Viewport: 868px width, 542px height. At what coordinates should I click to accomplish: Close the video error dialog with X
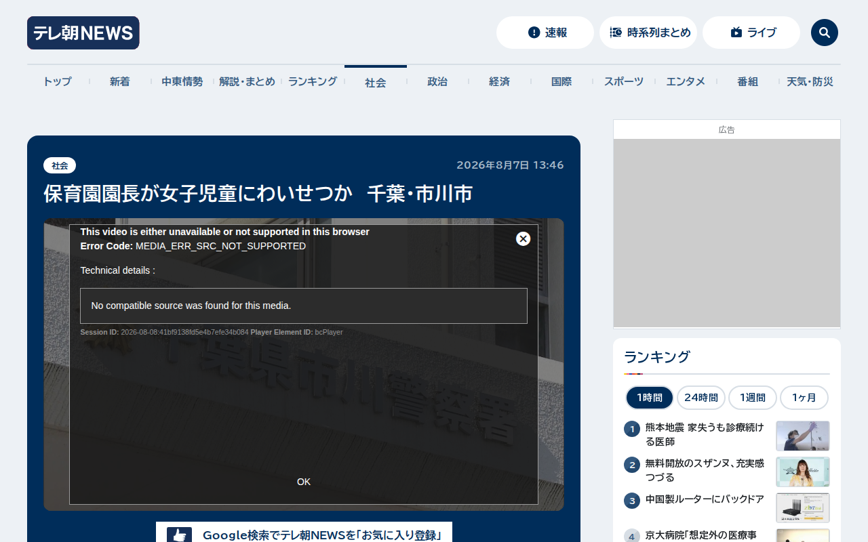523,238
